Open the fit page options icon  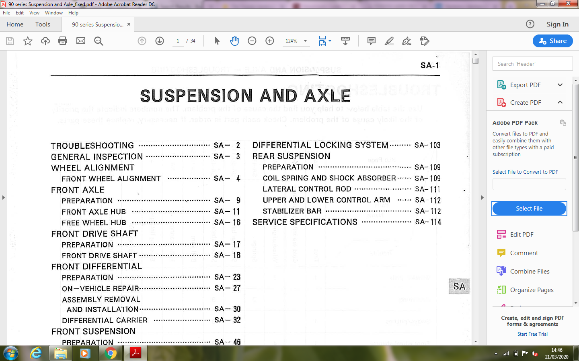tap(325, 41)
